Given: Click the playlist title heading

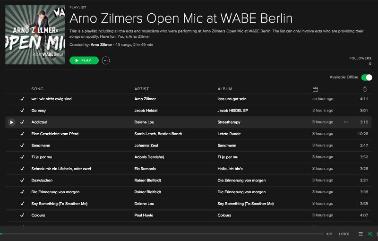Looking at the screenshot, I should pos(181,18).
